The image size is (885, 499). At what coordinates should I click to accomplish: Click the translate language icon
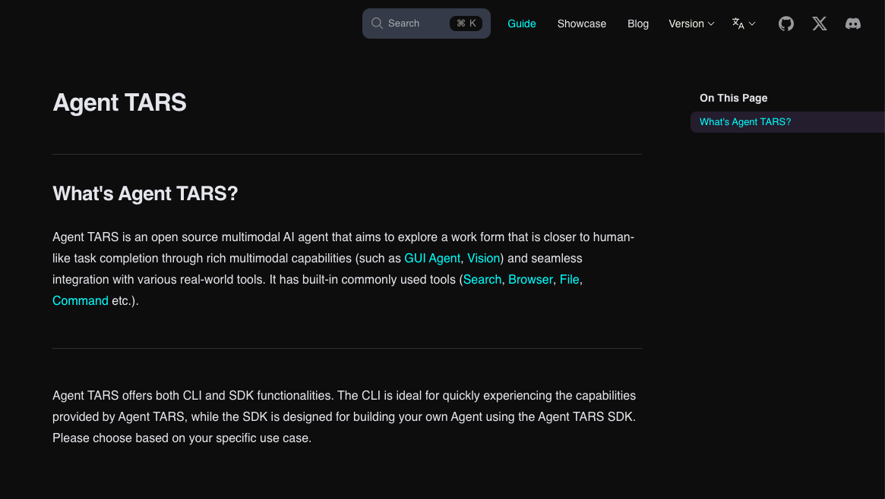tap(738, 24)
